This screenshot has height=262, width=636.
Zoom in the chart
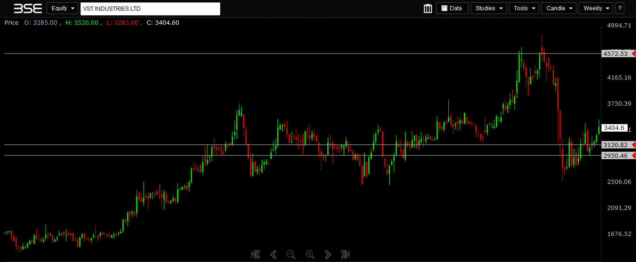tap(310, 254)
